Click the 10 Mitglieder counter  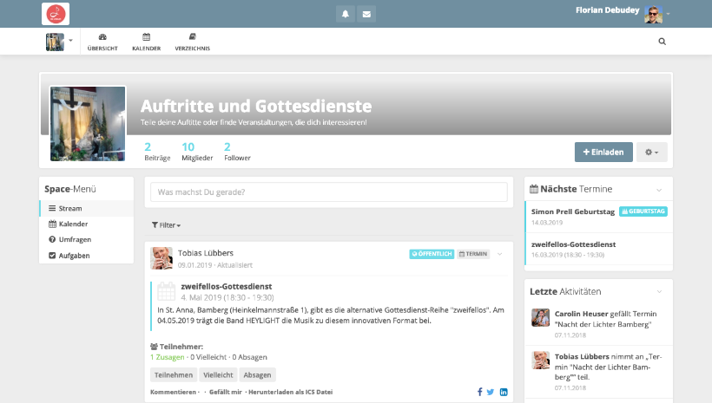(x=197, y=152)
